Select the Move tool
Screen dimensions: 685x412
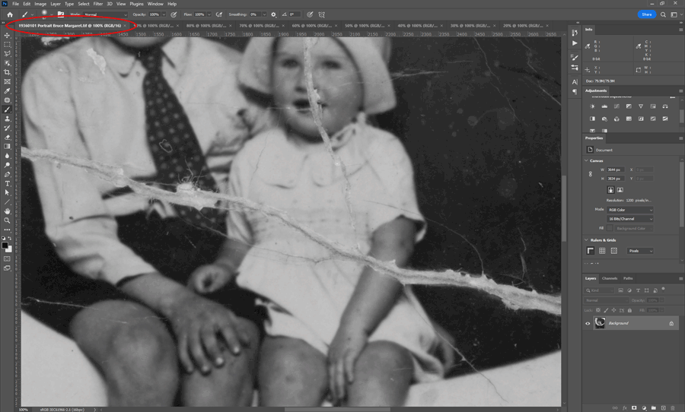[x=8, y=36]
